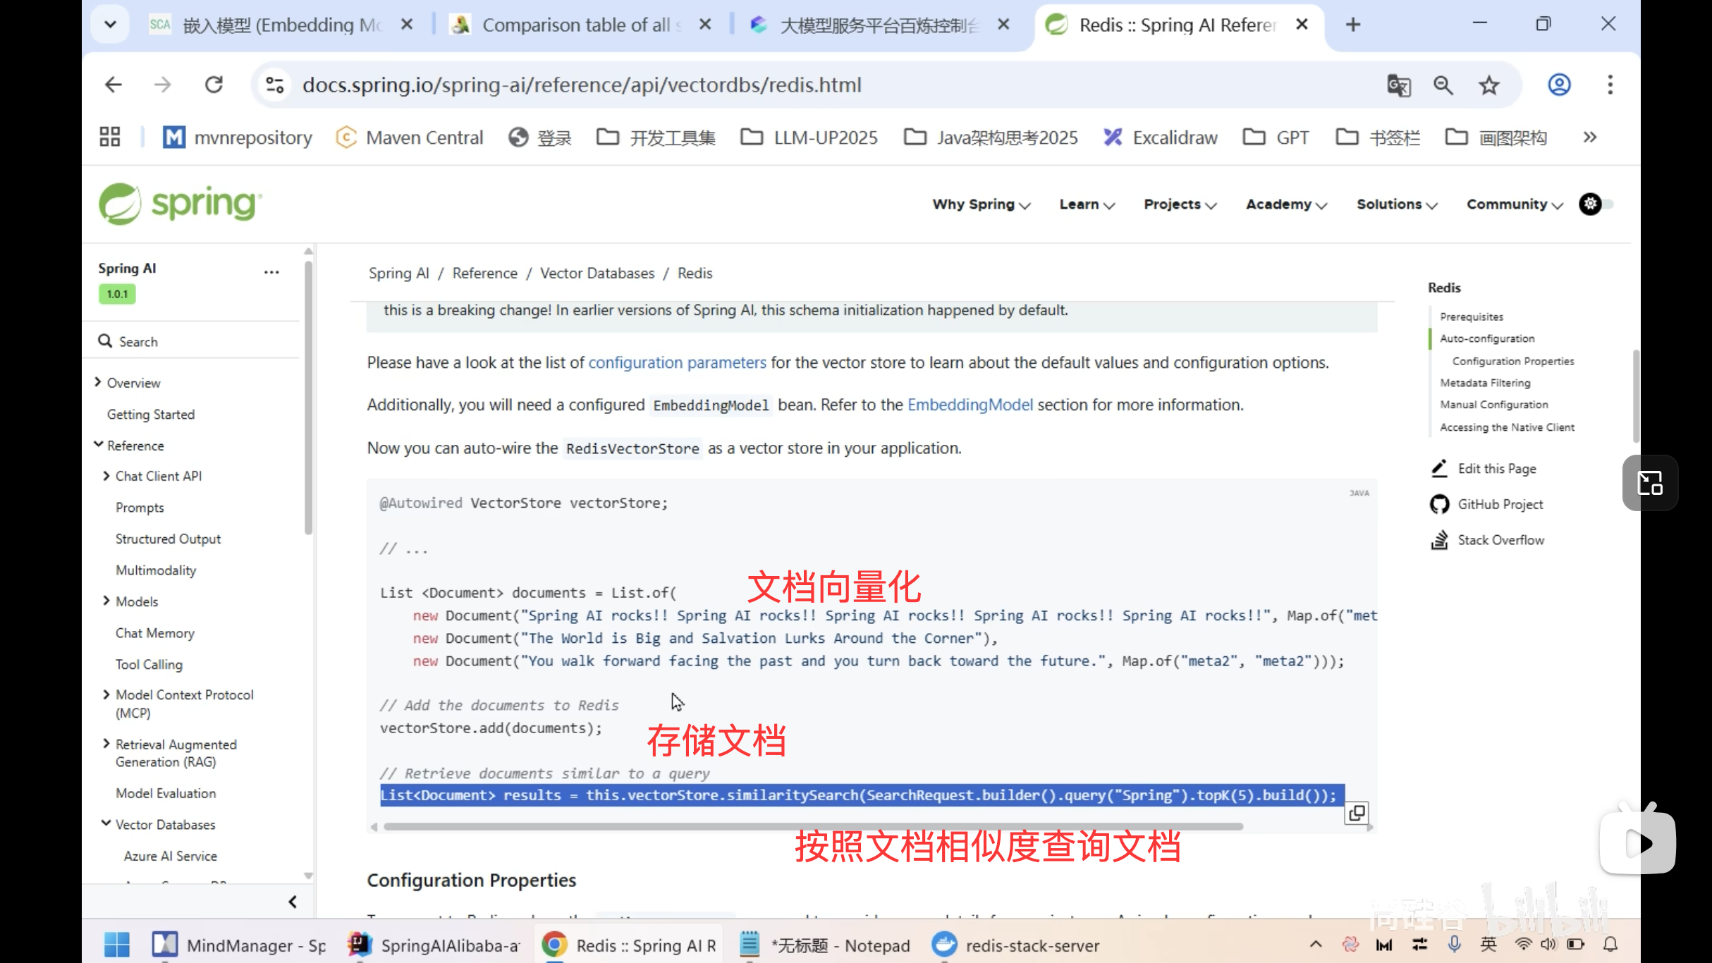Click the Edit this Page pencil icon
The height and width of the screenshot is (963, 1712).
click(x=1441, y=468)
